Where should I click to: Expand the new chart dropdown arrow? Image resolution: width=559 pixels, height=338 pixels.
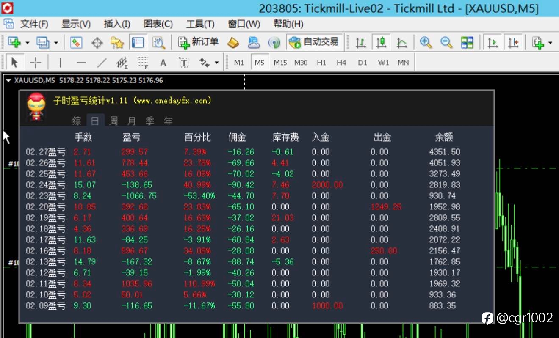(x=28, y=43)
